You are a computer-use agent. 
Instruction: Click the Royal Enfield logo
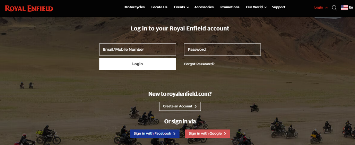pos(29,9)
